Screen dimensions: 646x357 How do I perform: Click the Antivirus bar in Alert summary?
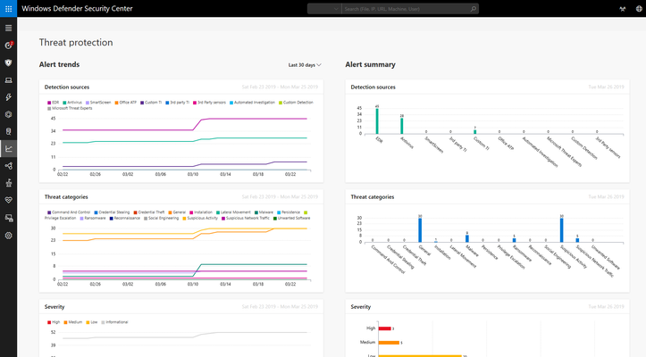402,126
